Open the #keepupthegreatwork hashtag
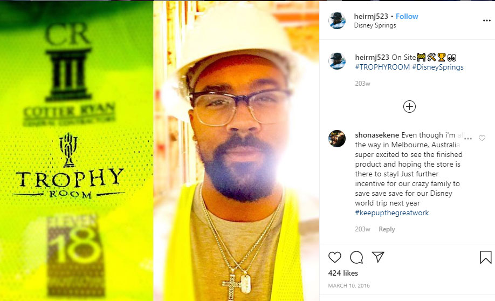 tap(392, 213)
